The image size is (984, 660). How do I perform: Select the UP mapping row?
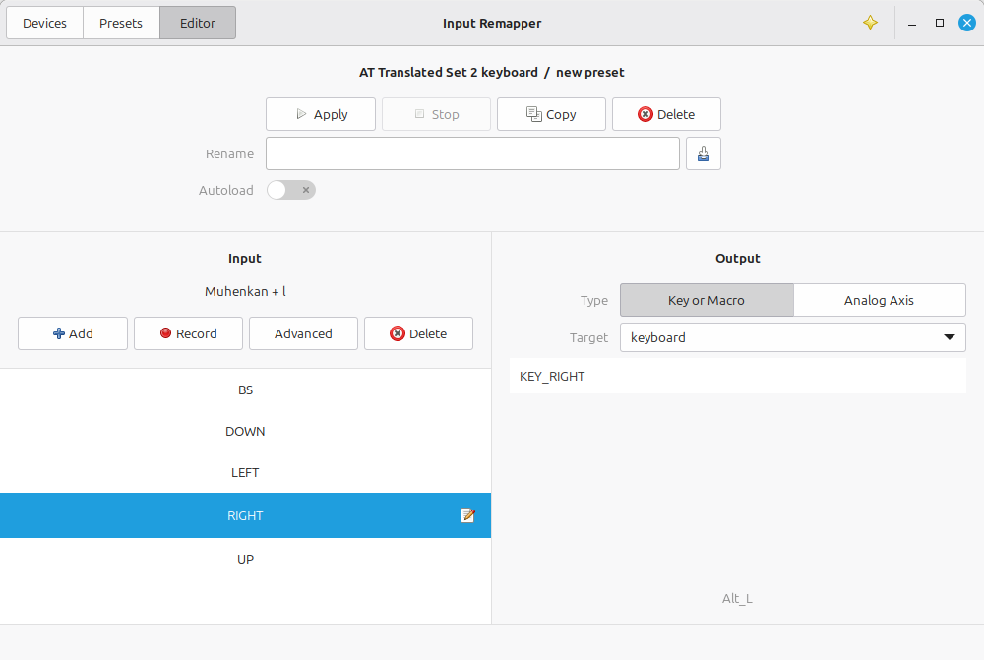click(x=245, y=559)
